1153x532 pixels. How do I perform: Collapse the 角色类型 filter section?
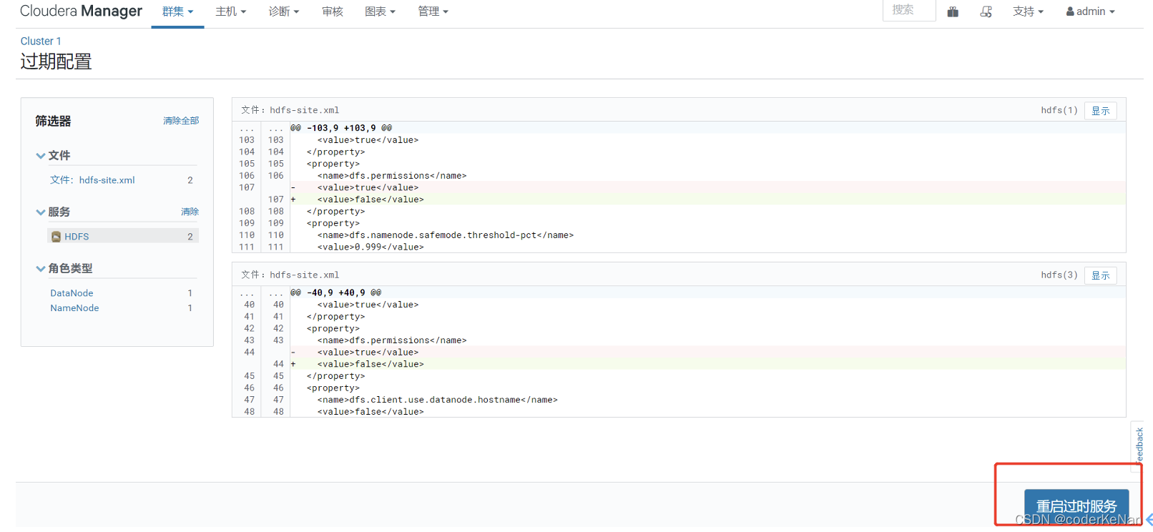[64, 268]
